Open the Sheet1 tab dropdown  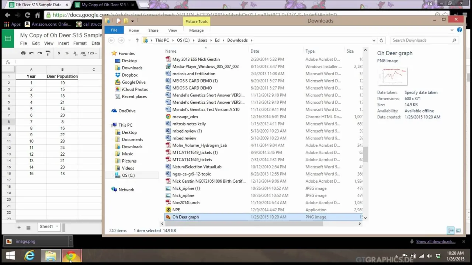tap(57, 227)
